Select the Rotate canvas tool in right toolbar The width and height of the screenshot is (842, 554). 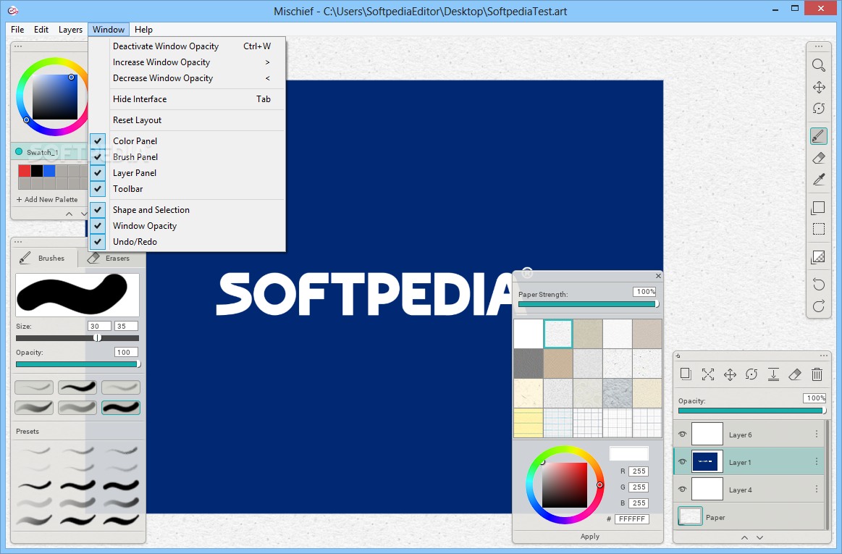click(818, 109)
